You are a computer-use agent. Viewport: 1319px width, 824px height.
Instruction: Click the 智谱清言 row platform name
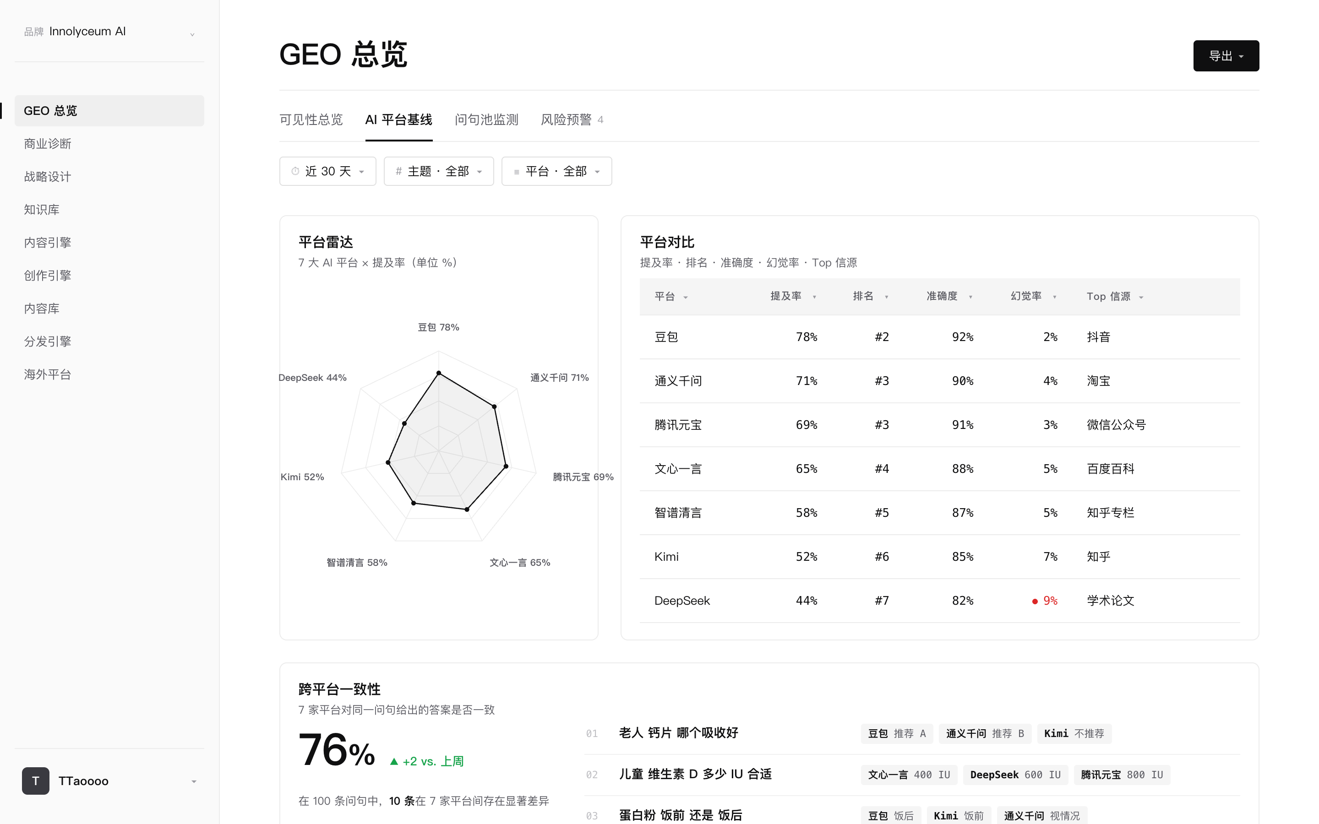678,513
